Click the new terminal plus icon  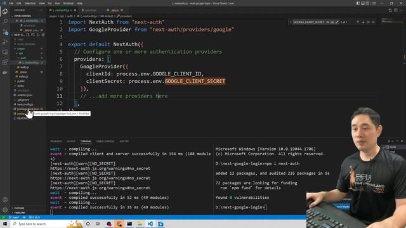[x=389, y=141]
